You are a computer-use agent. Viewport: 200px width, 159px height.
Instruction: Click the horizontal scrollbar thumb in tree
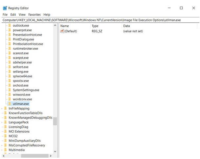[x=35, y=156]
